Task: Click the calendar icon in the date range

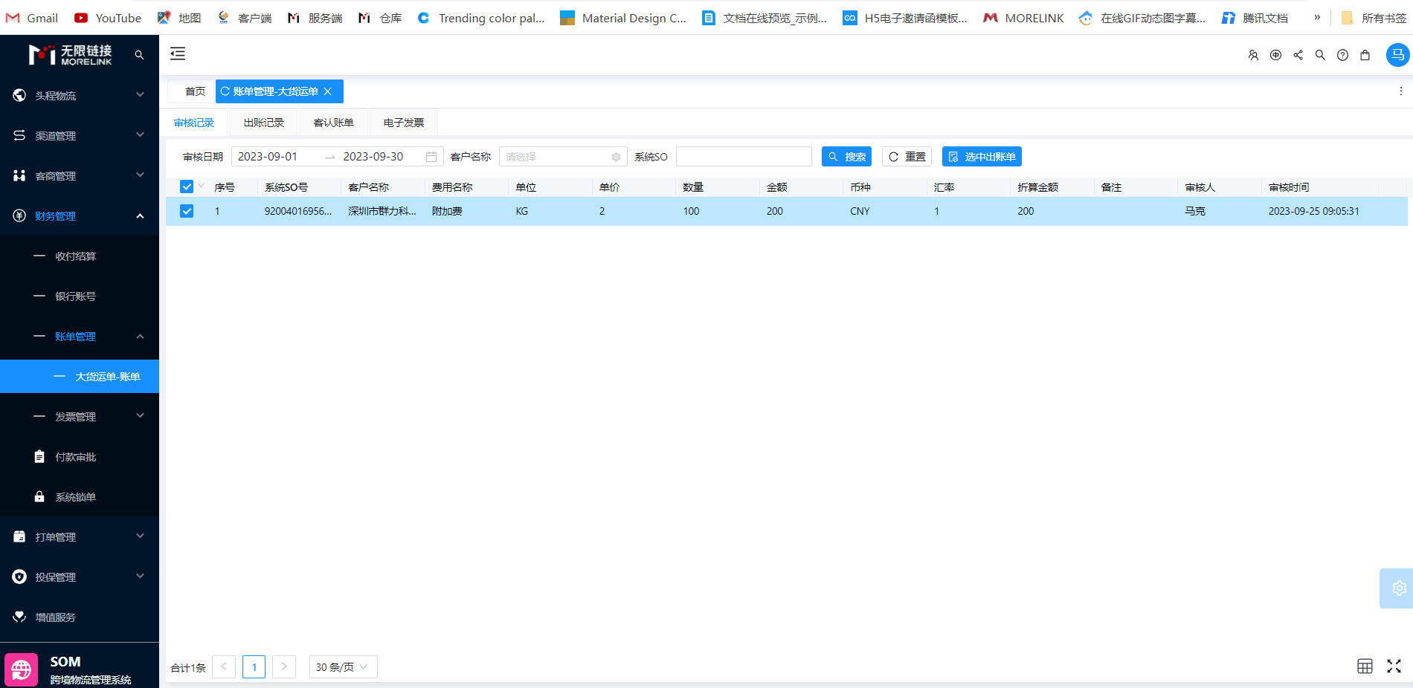Action: pos(431,157)
